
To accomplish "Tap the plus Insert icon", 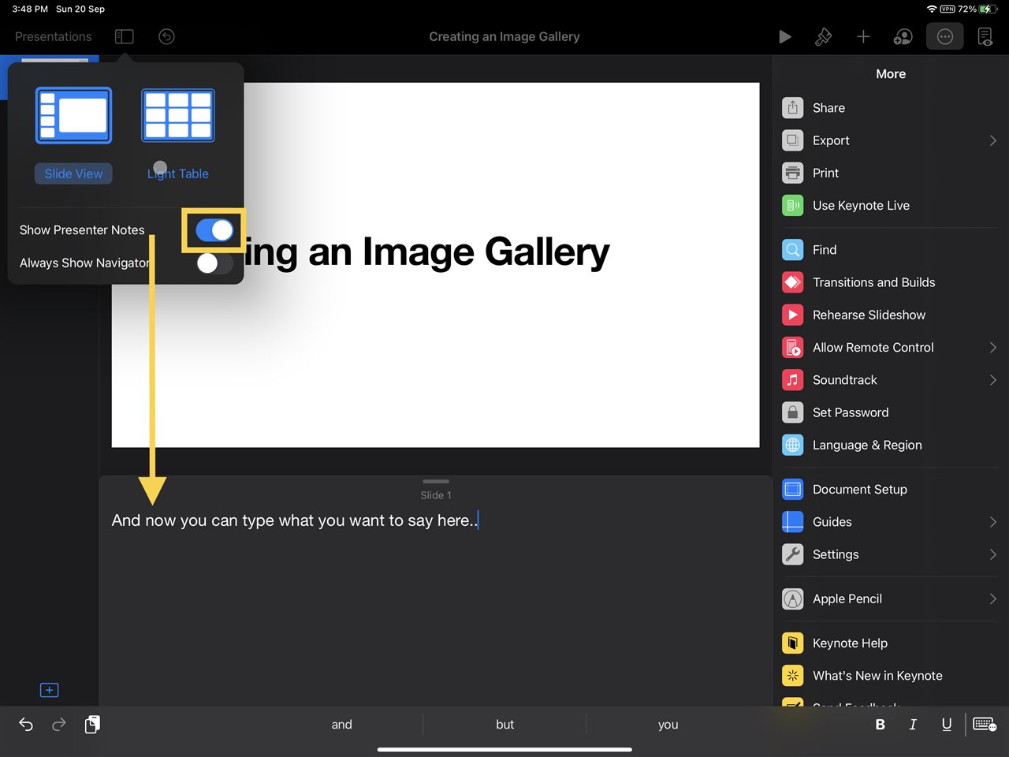I will tap(863, 36).
